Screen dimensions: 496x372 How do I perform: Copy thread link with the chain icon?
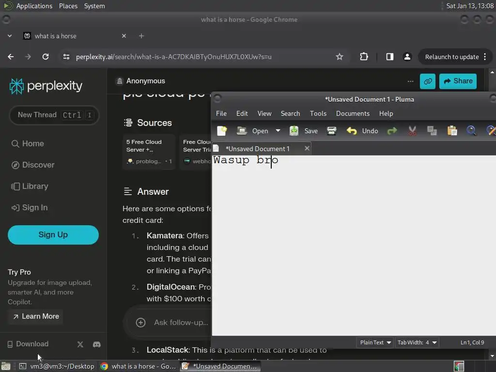coord(427,81)
